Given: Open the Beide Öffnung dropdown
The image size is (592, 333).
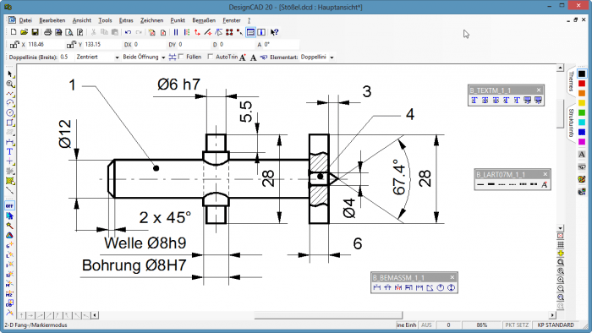Looking at the screenshot, I should tap(163, 57).
